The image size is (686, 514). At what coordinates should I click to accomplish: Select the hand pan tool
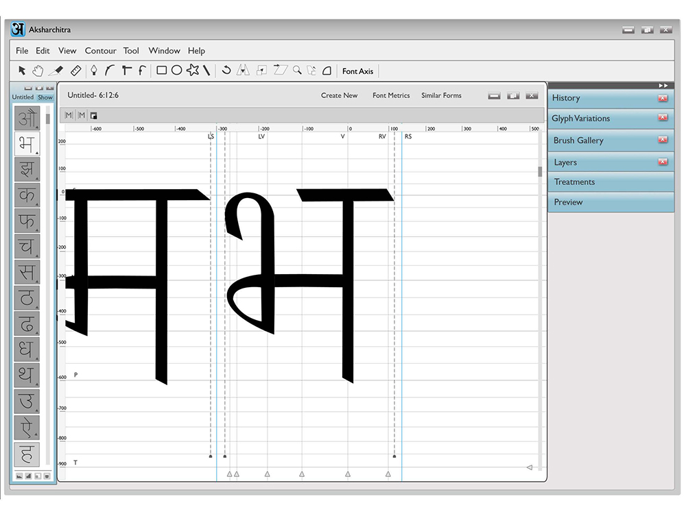38,71
